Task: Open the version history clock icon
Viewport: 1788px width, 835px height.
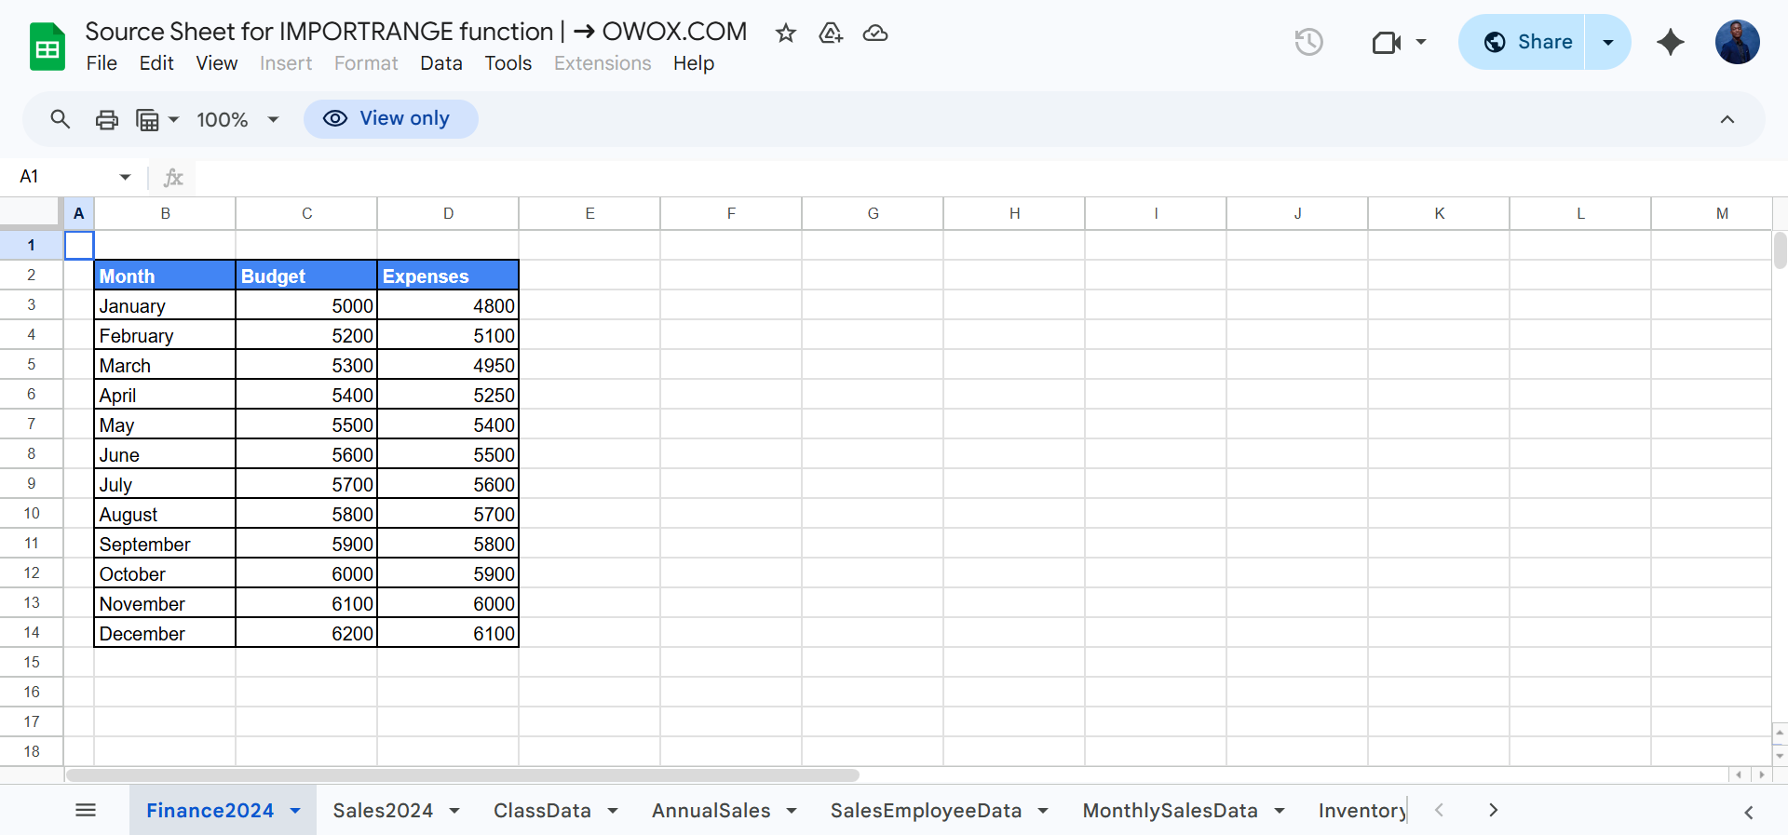Action: 1308,42
